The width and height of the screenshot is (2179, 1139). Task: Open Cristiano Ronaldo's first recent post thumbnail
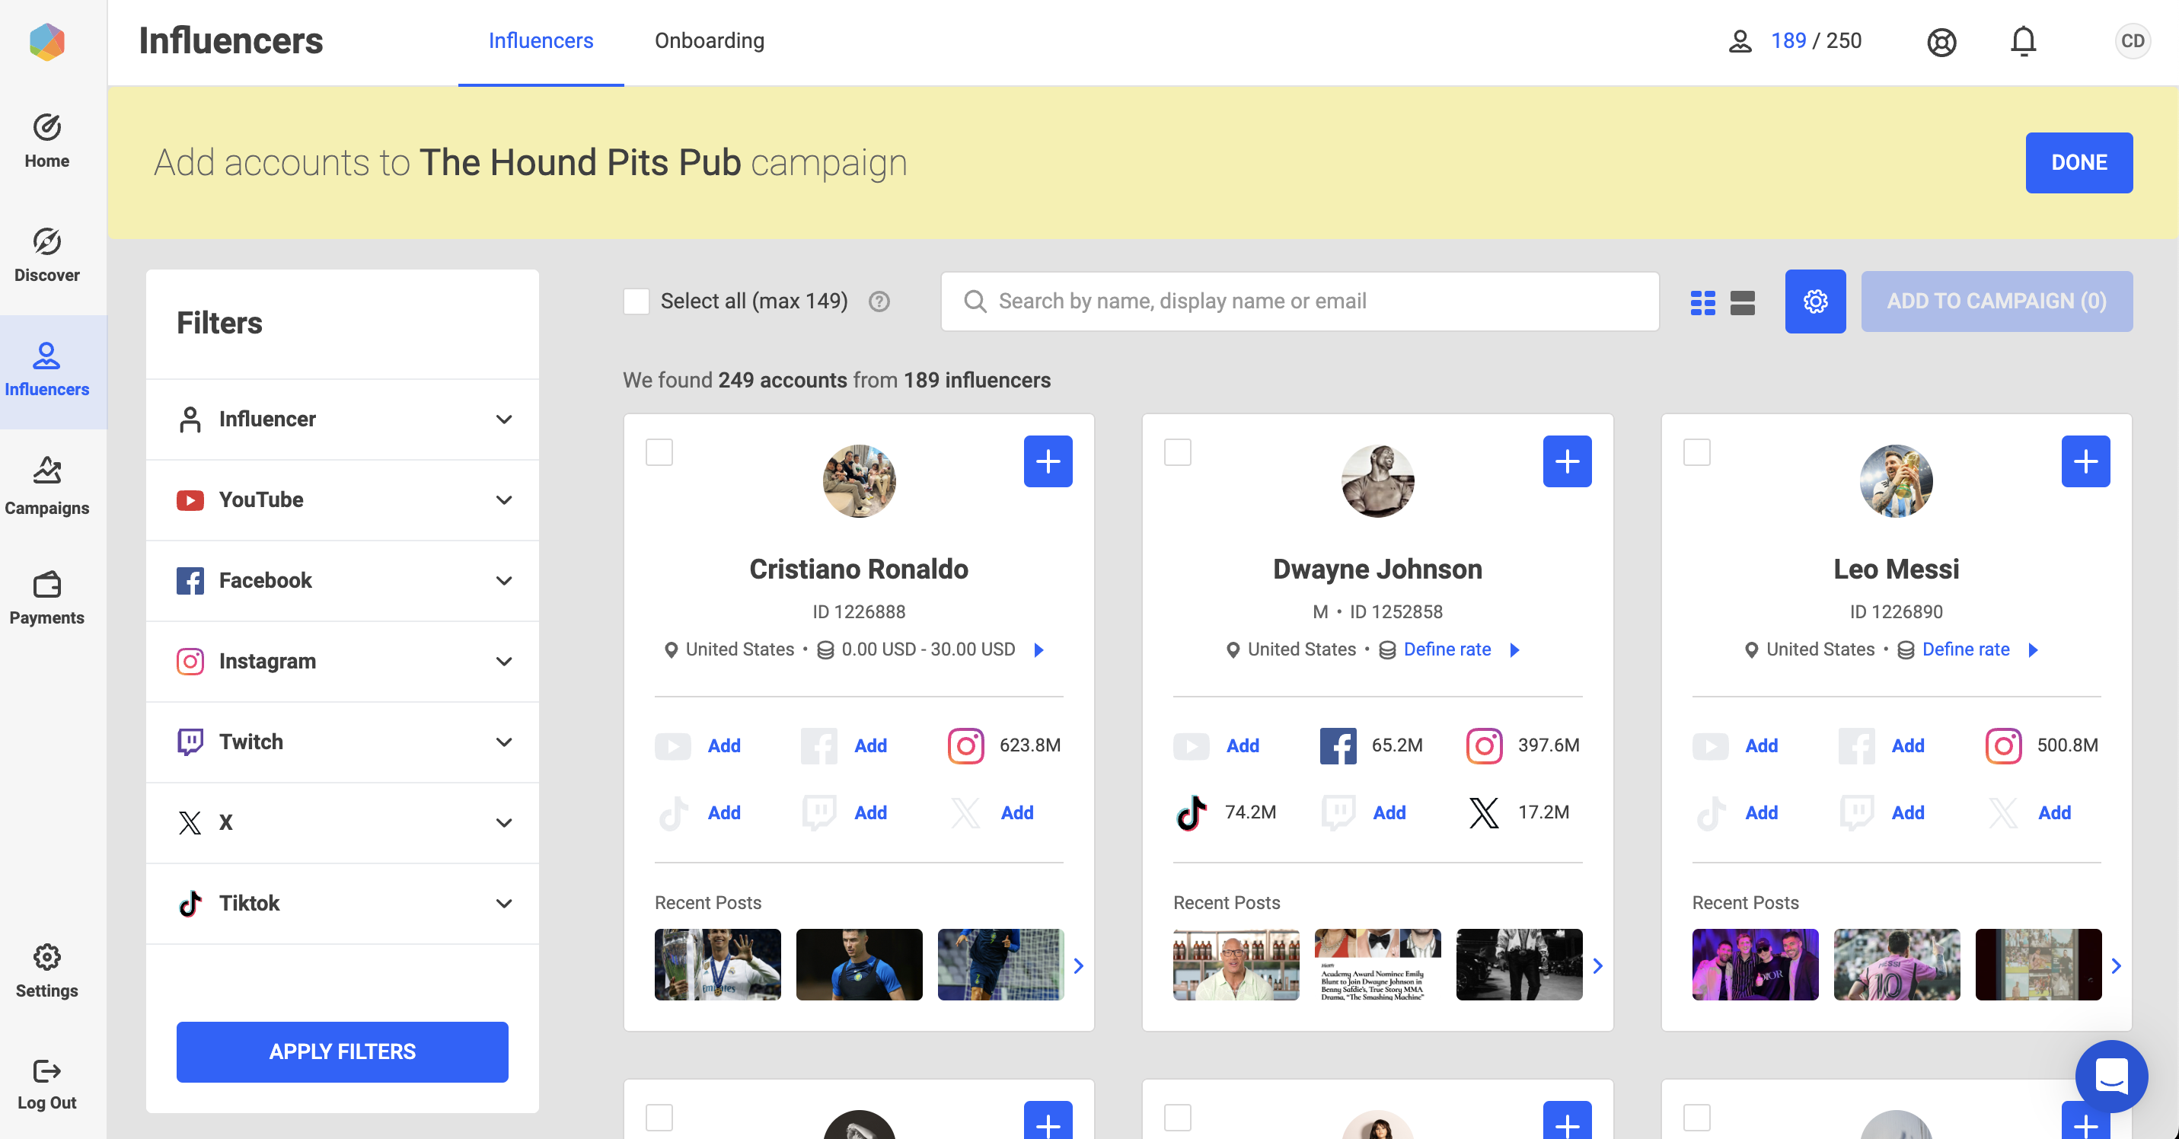(717, 965)
